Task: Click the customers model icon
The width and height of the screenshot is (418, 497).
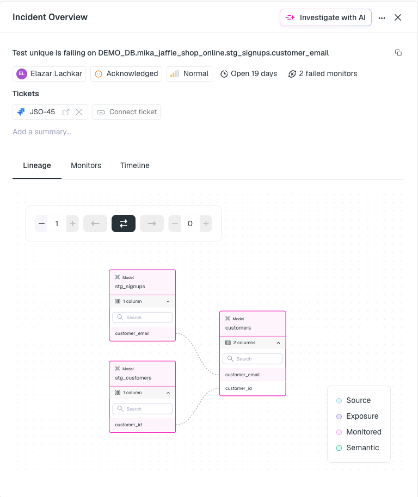Action: click(228, 318)
